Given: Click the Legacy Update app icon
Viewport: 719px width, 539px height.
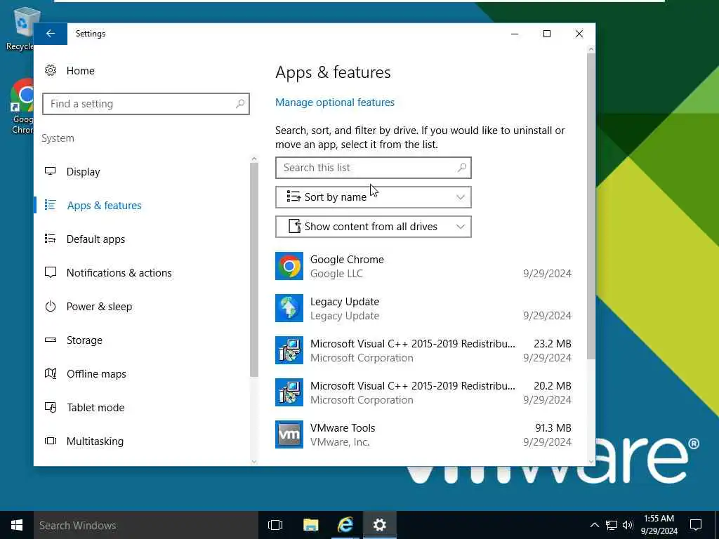Looking at the screenshot, I should click(x=289, y=308).
